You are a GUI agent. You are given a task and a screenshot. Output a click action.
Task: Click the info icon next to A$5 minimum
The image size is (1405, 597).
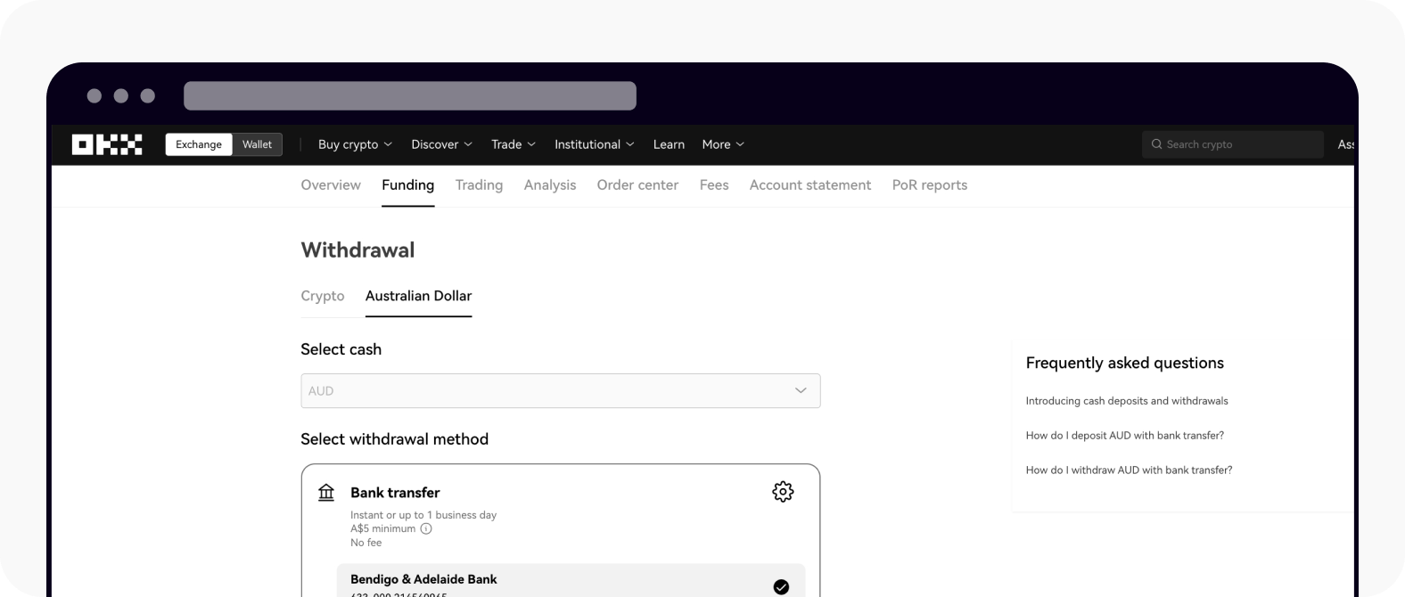coord(426,528)
